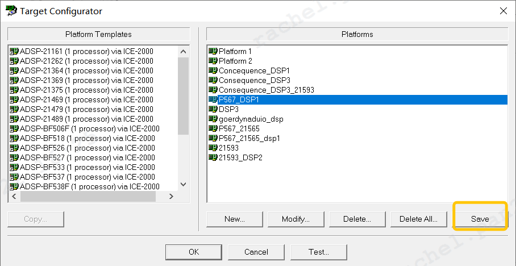516x266 pixels.
Task: Click the icon next to Concequence_DSP1
Action: tap(213, 70)
